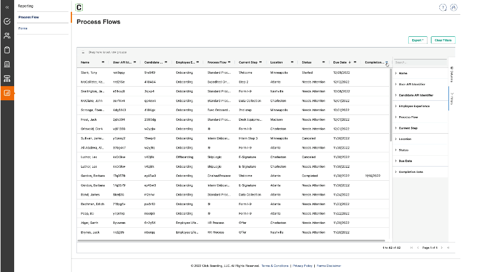Open the Status column menu icon

(x=323, y=62)
